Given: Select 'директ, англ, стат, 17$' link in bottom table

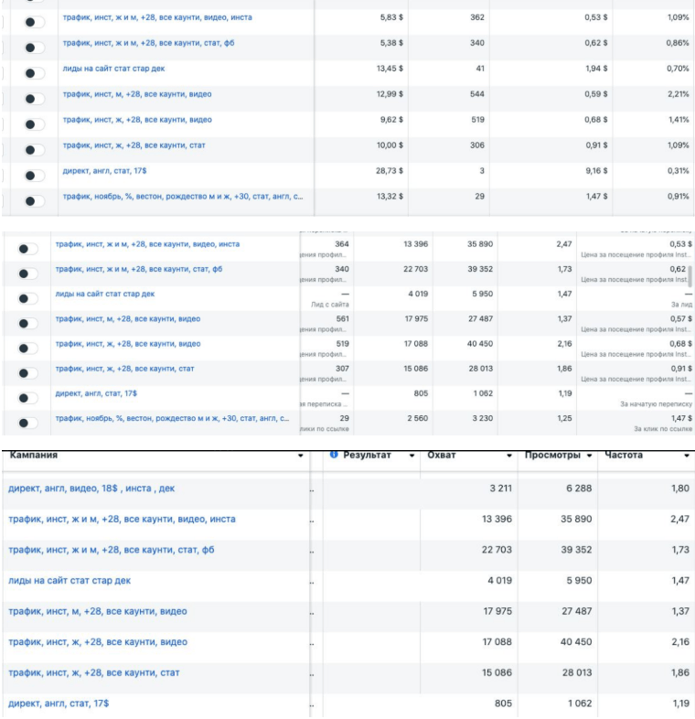Looking at the screenshot, I should tap(58, 703).
